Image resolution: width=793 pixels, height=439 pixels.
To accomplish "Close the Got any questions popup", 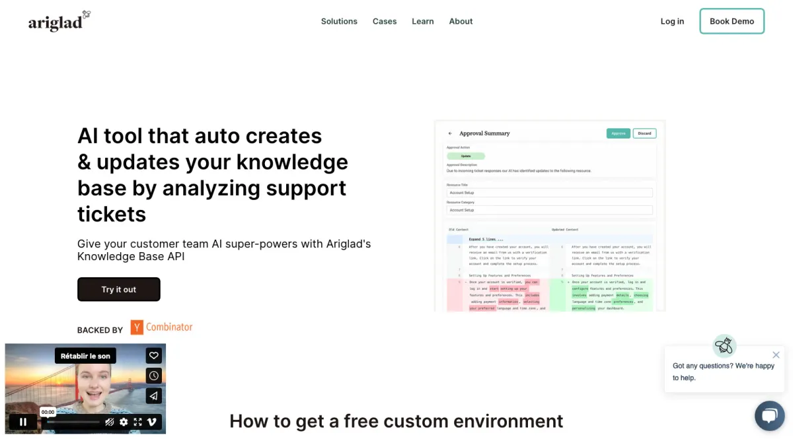I will [776, 355].
